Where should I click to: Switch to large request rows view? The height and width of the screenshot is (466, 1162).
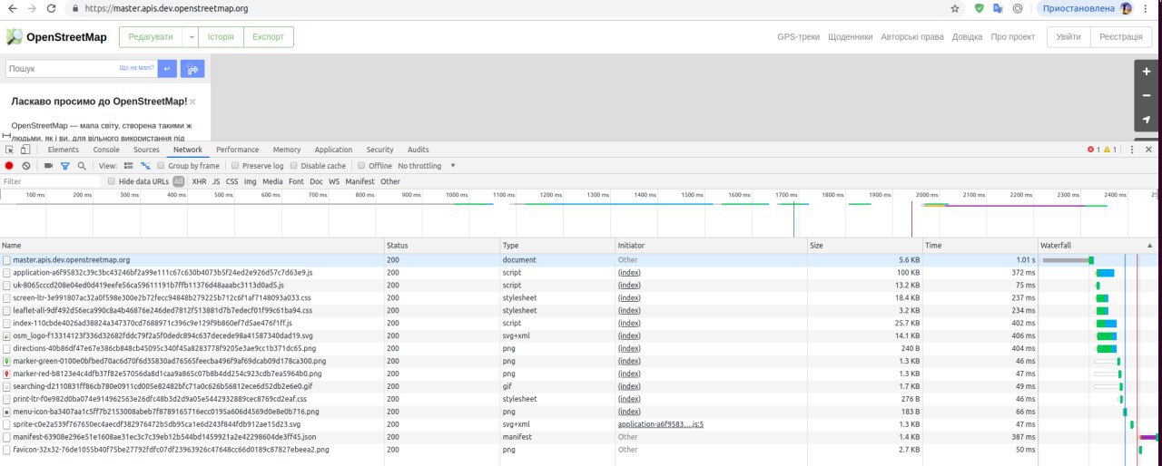(128, 166)
